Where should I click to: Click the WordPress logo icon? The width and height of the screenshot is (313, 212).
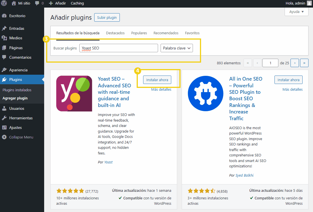tap(4, 3)
